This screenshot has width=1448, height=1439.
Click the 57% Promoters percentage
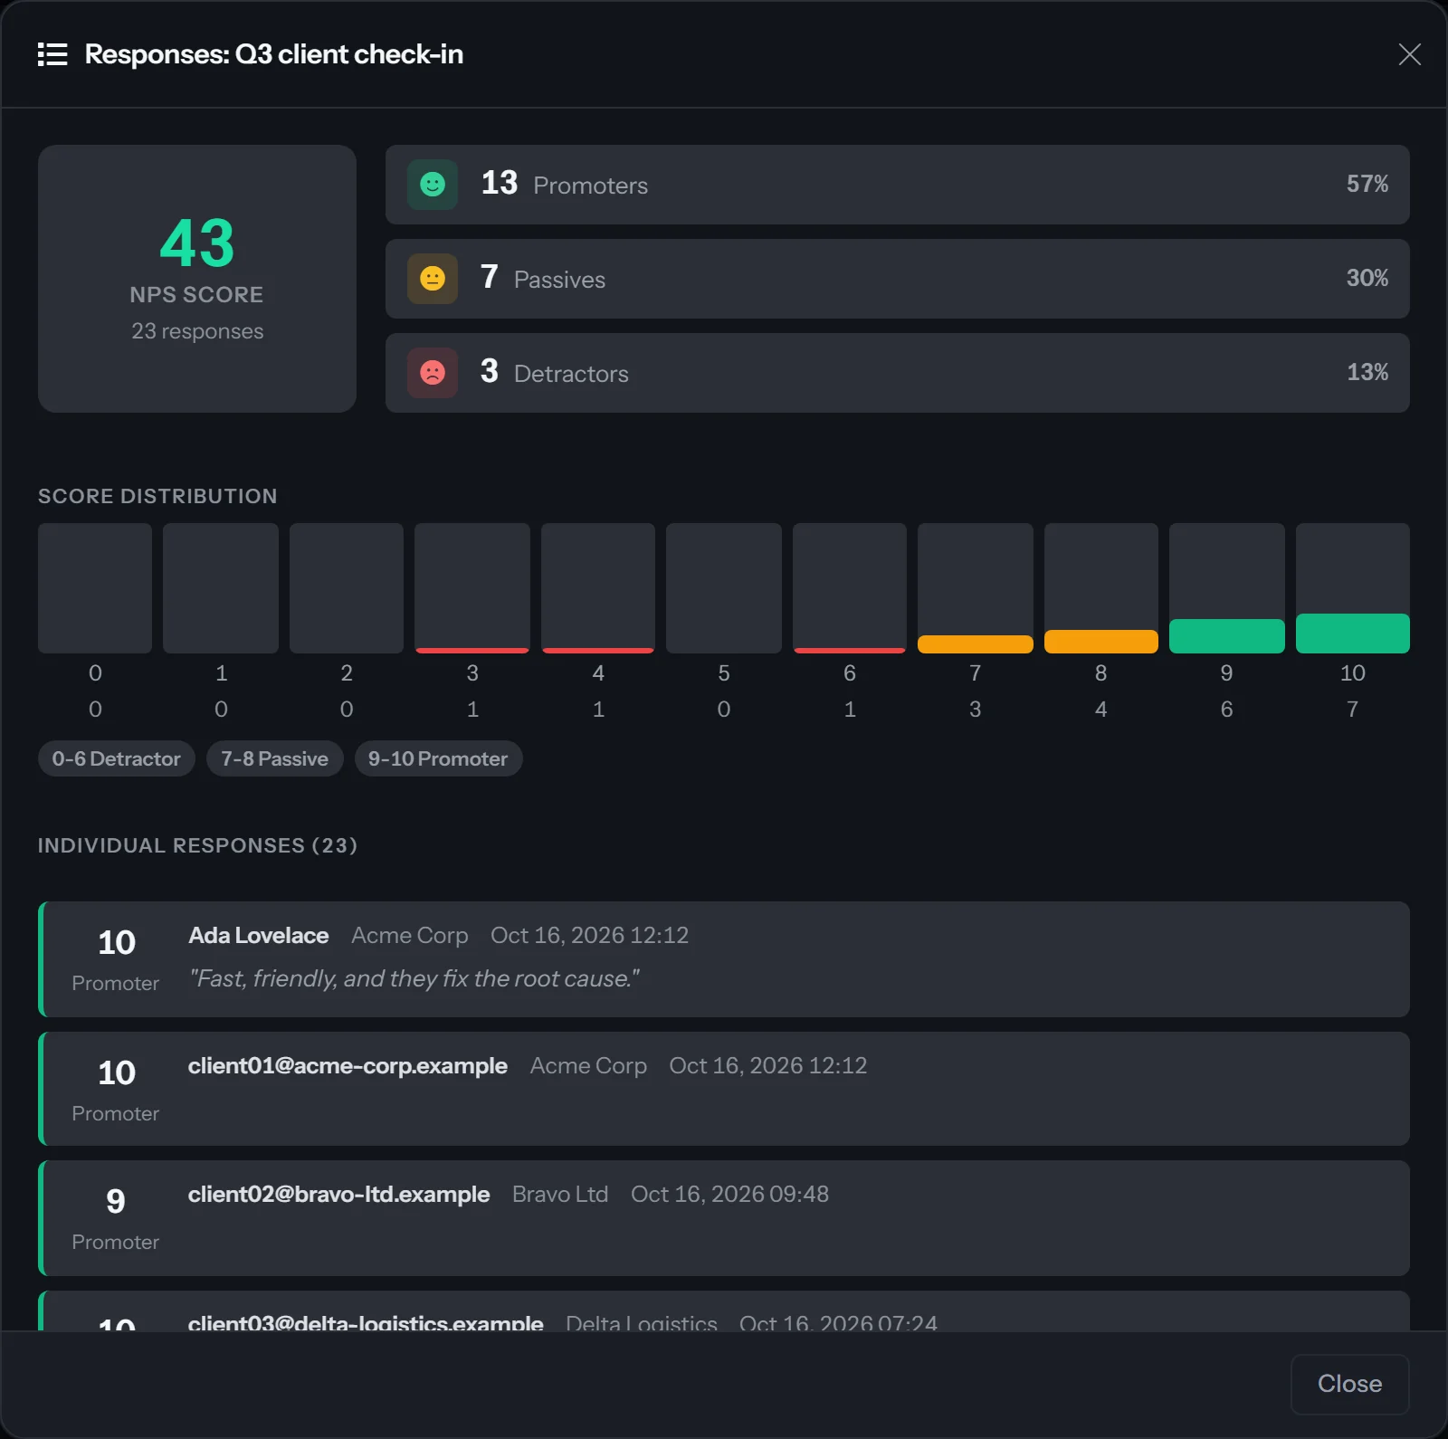pyautogui.click(x=1367, y=184)
